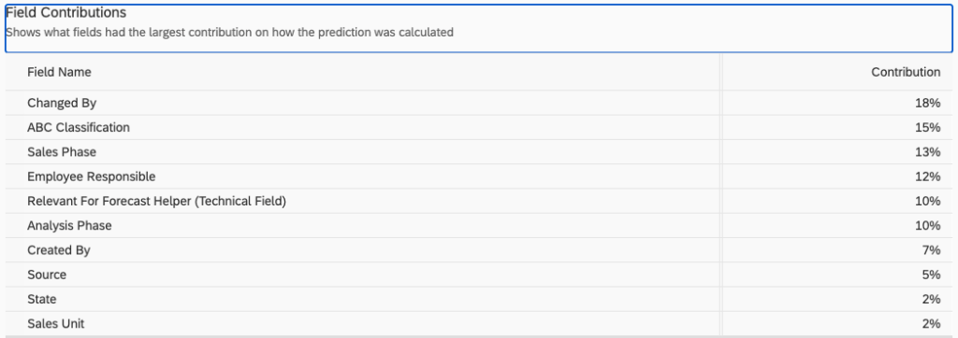Viewport: 958px width, 338px height.
Task: Select Relevant For Forecast Helper row
Action: click(x=479, y=201)
